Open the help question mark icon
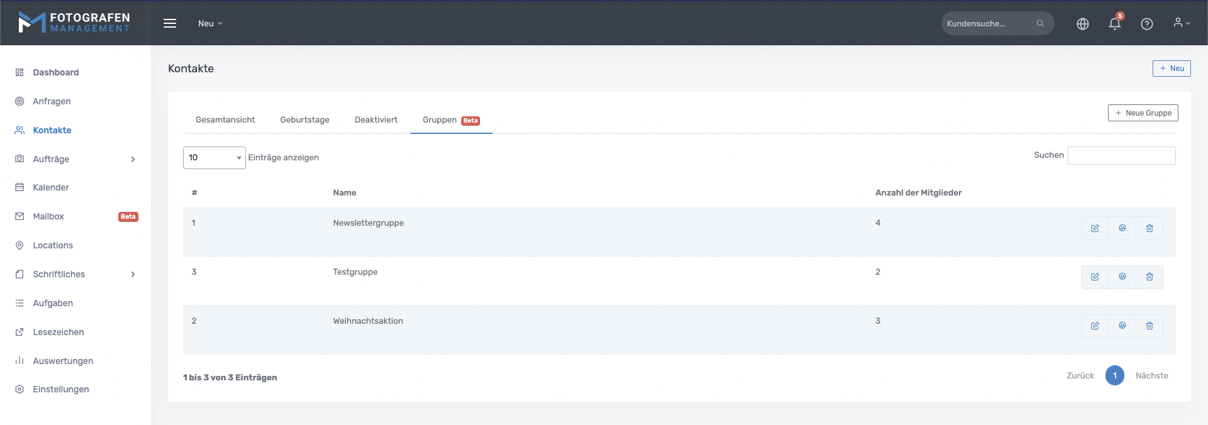Image resolution: width=1208 pixels, height=425 pixels. tap(1146, 24)
